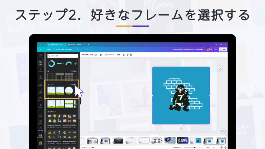Adjust the zoom slider at the bottom
This screenshot has width=265, height=149.
pyautogui.click(x=195, y=147)
